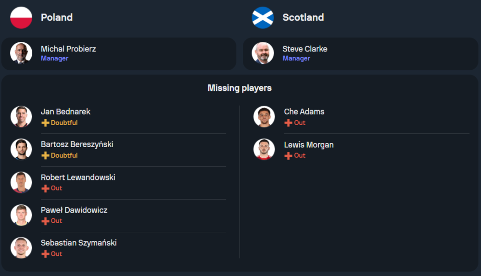Open Che Adams player profile name

[304, 112]
